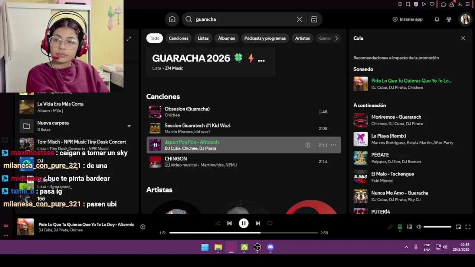Select the Pódcasts y programas filter chip

[265, 38]
